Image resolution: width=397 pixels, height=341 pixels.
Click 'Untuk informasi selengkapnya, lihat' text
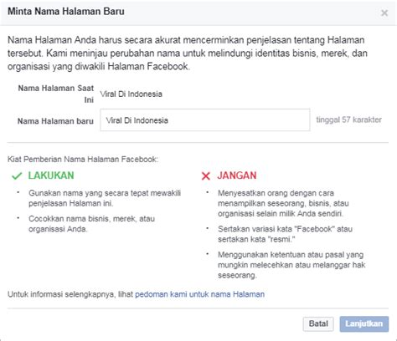(x=70, y=294)
